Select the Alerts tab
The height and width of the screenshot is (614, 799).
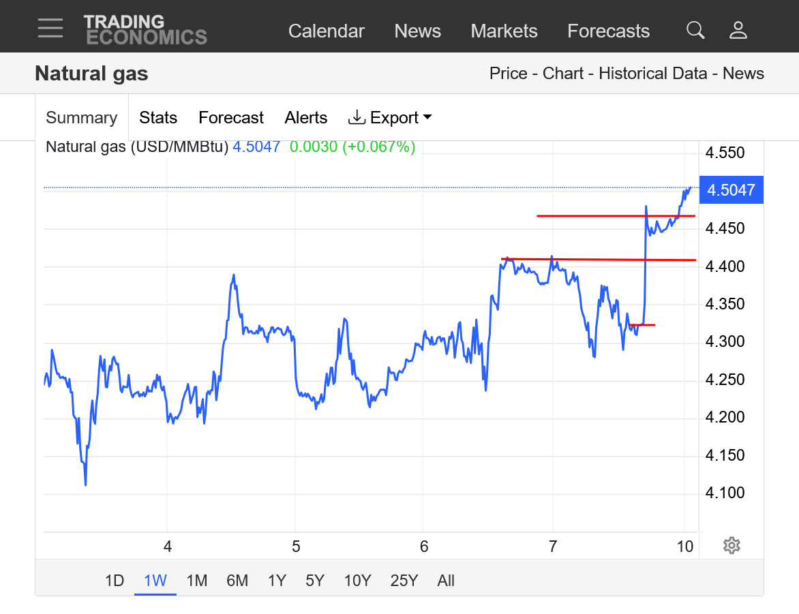click(305, 118)
